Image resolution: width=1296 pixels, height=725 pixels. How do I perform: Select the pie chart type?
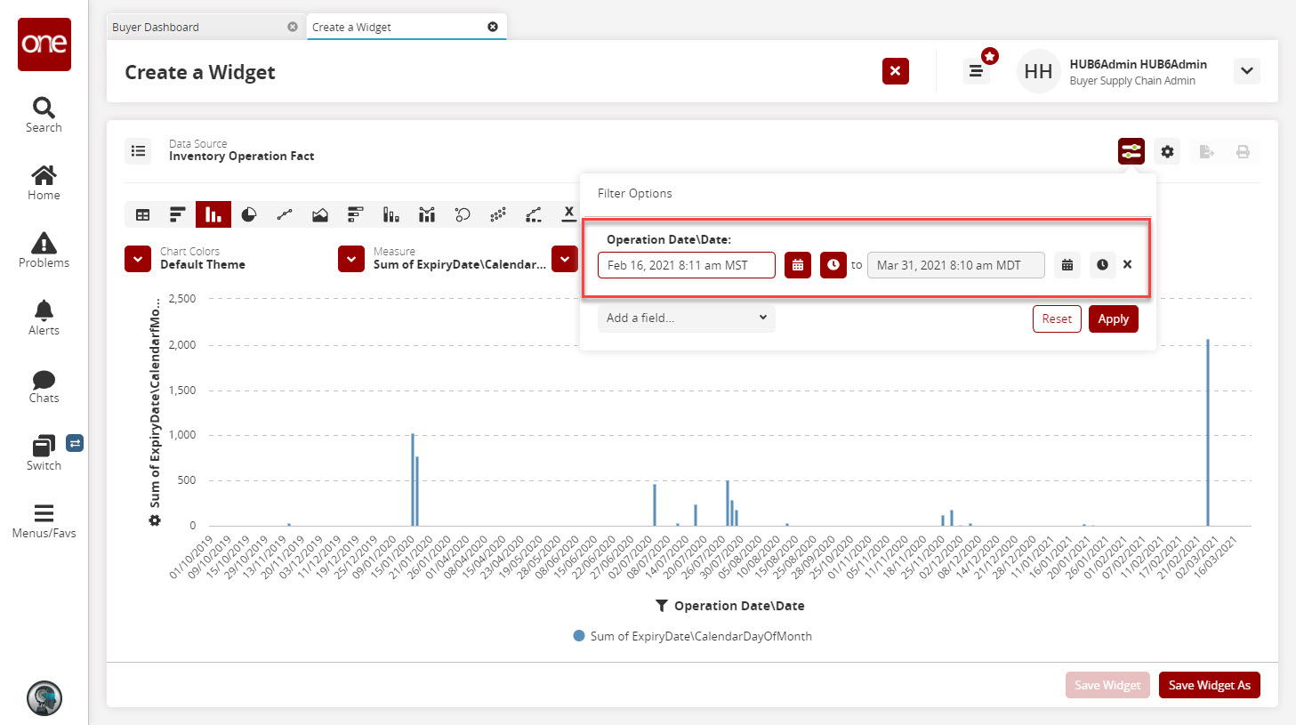249,214
